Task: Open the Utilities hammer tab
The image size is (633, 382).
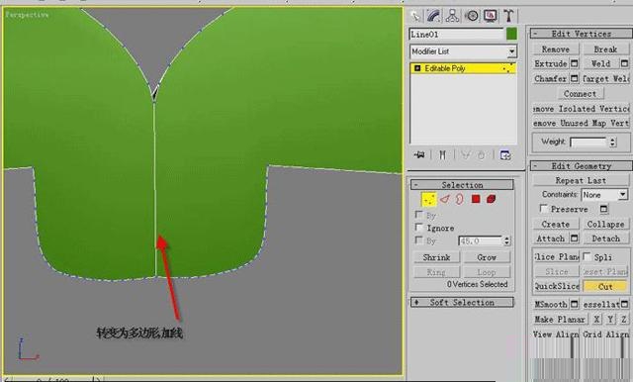Action: [x=508, y=16]
